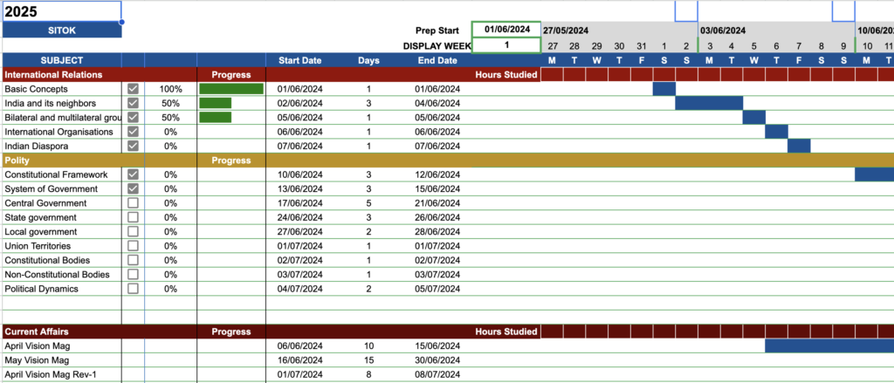Image resolution: width=894 pixels, height=383 pixels.
Task: Uncheck India and its neighbors checkbox
Action: coord(133,103)
